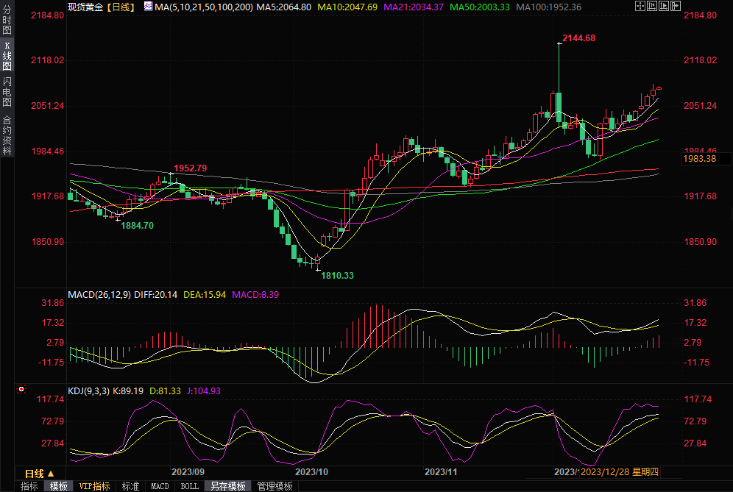
Task: Click the MACD(26,12,9) indicator label
Action: click(99, 294)
